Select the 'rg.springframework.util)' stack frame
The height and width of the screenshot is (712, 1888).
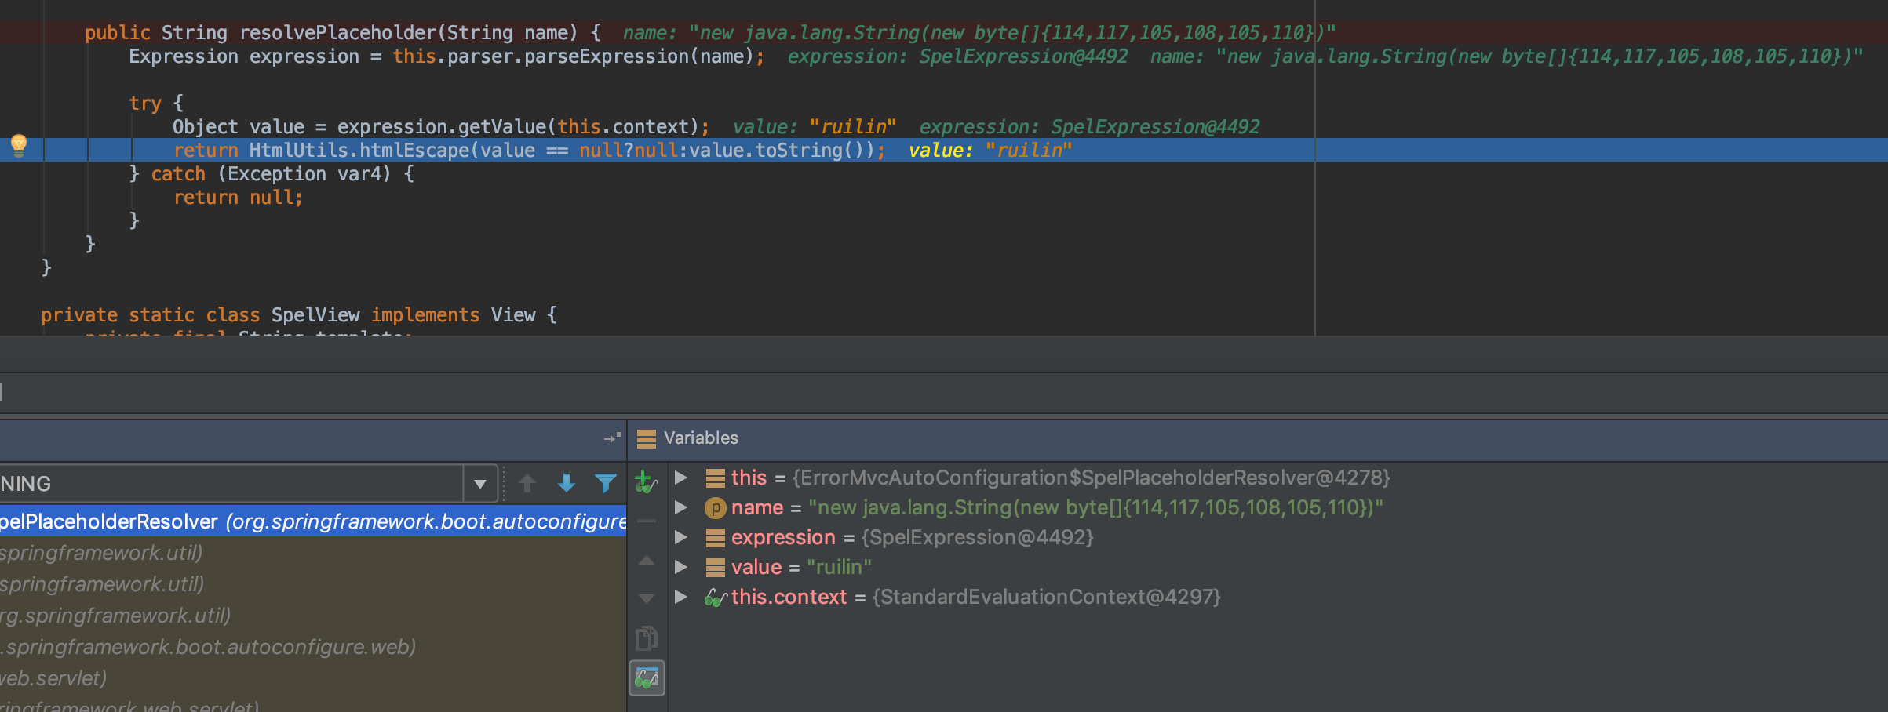coord(313,616)
